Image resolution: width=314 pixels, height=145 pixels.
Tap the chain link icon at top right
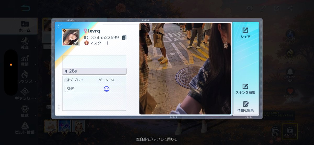click(x=263, y=8)
